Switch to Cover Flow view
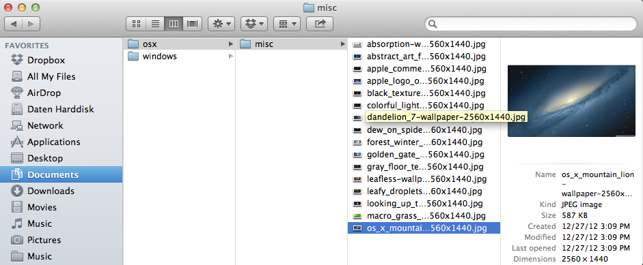 tap(192, 24)
